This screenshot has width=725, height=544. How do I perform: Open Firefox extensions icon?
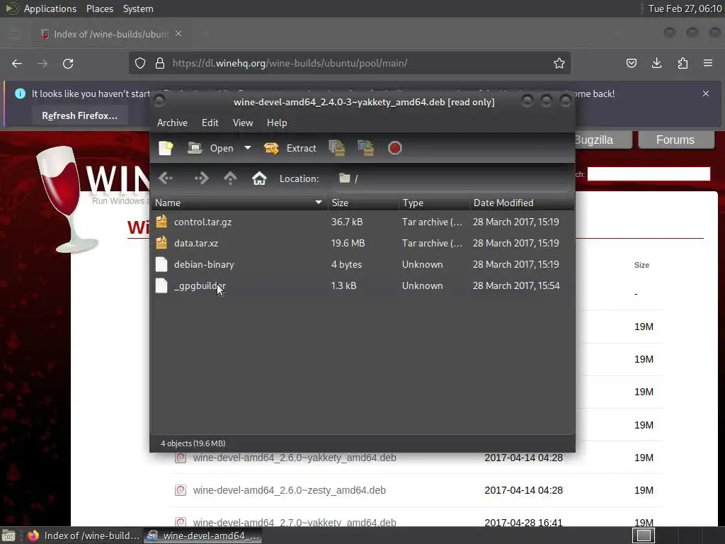pos(683,63)
